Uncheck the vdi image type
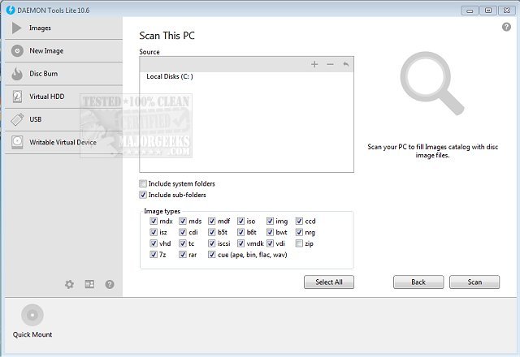Screen dimensions: 520x357 tap(270, 243)
